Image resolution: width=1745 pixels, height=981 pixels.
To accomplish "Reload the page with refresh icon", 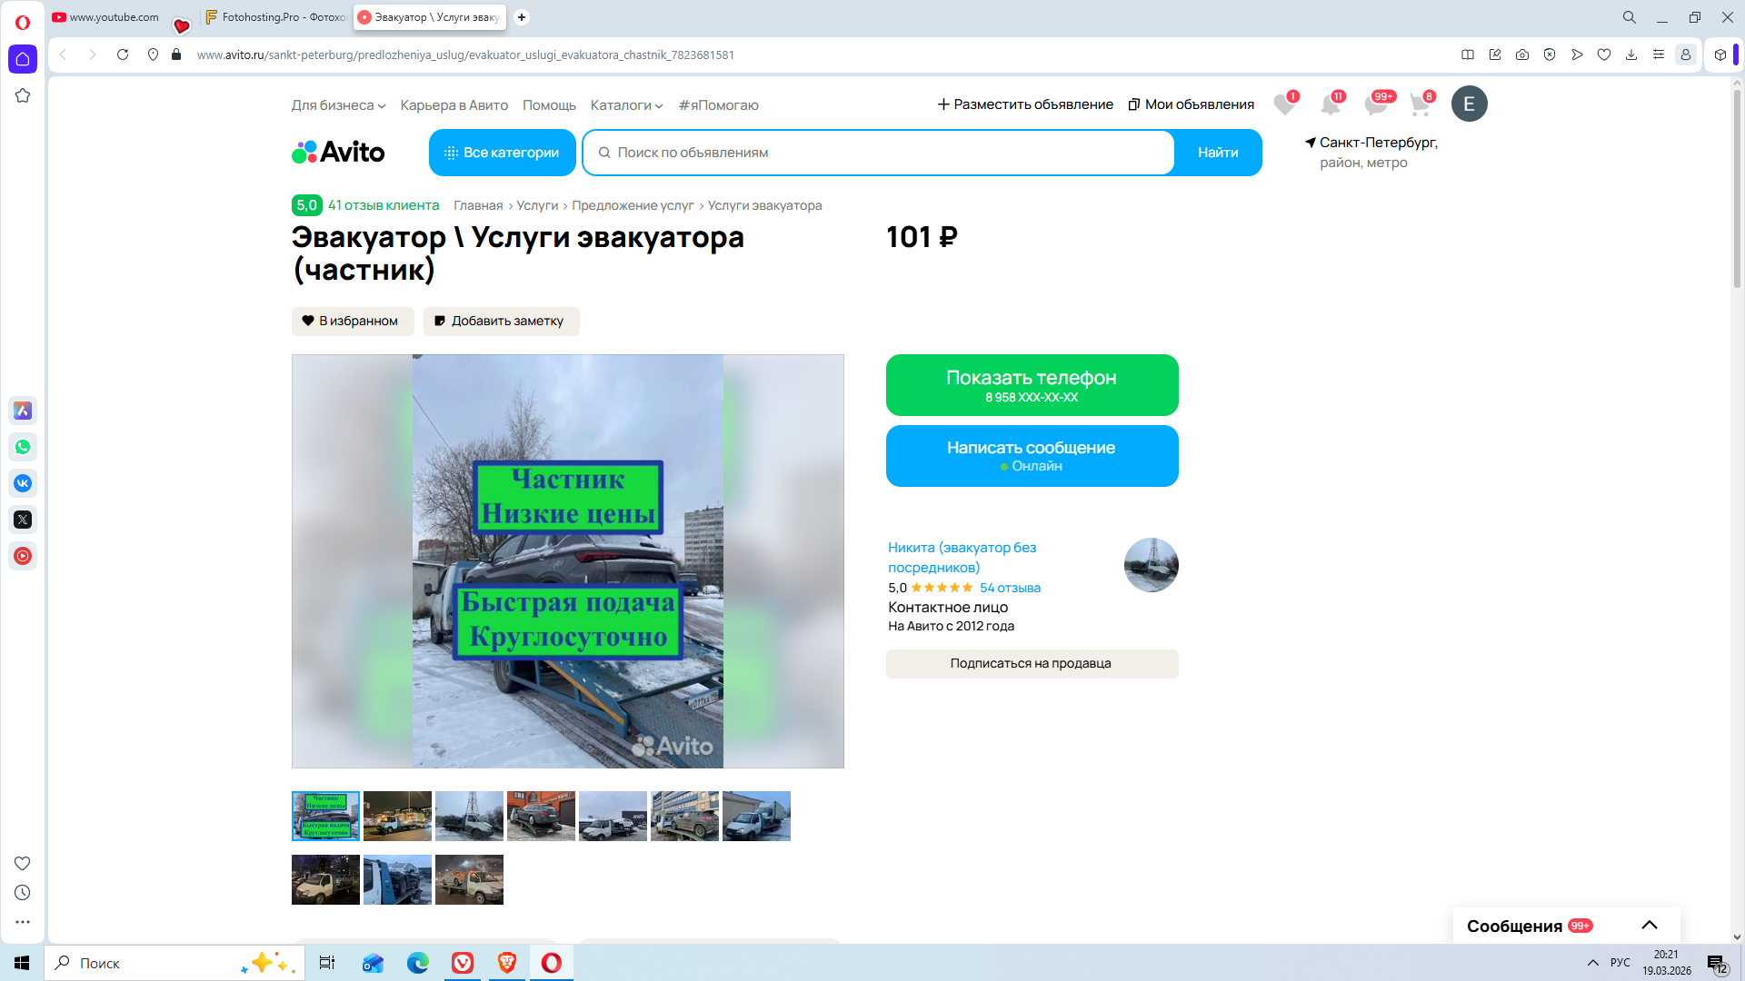I will coord(123,54).
